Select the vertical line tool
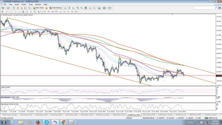 click(11, 12)
